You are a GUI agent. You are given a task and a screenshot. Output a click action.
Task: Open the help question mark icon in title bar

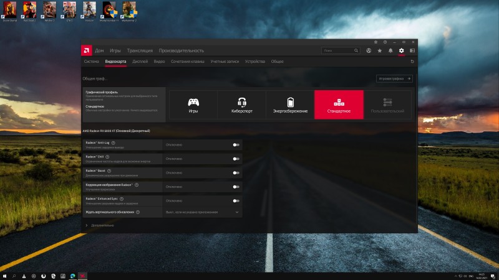(385, 42)
